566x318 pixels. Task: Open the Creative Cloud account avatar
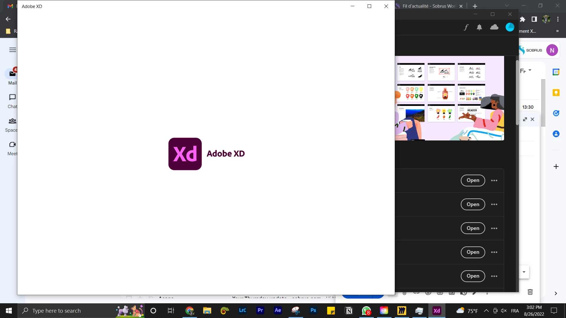tap(510, 27)
